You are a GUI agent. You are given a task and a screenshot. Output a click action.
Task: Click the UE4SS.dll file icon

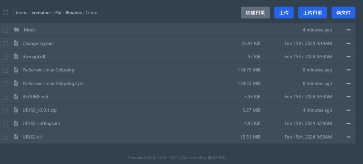(x=16, y=137)
